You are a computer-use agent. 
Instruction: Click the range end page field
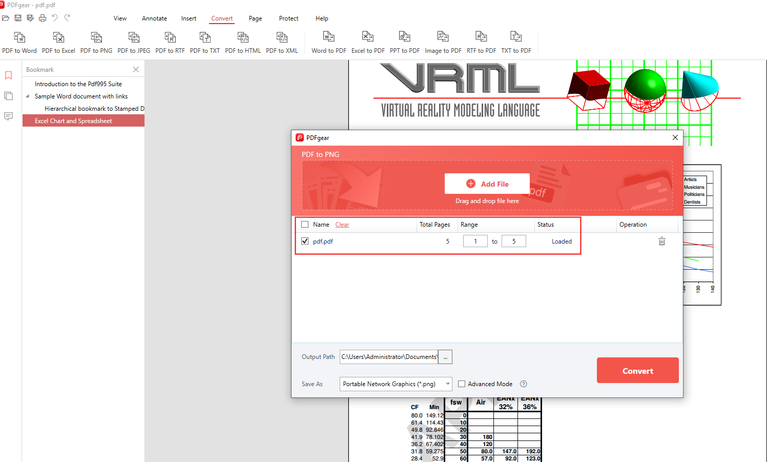514,241
